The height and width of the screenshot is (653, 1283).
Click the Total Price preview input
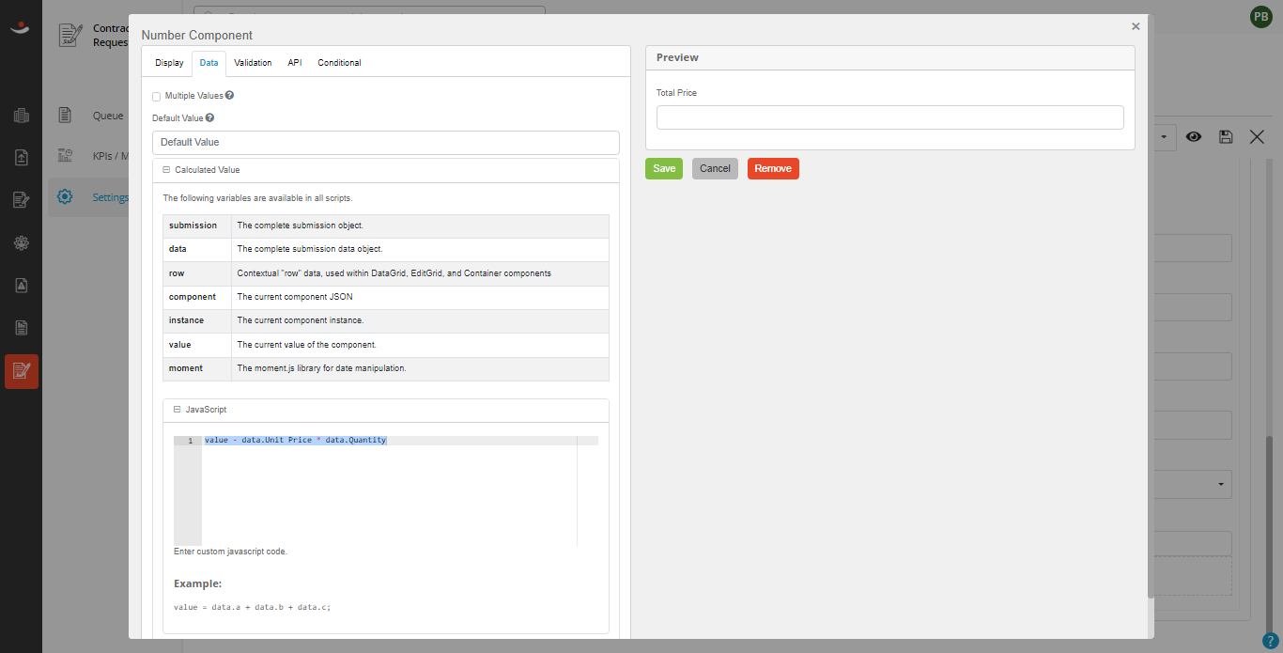click(x=889, y=117)
